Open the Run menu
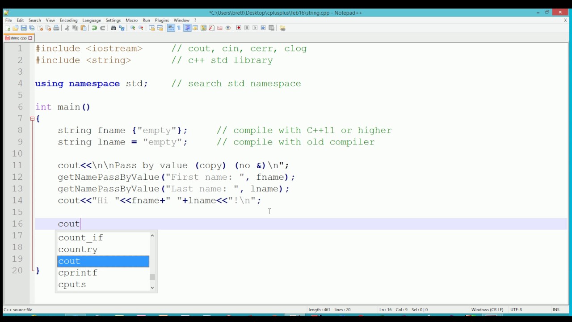 (x=146, y=20)
